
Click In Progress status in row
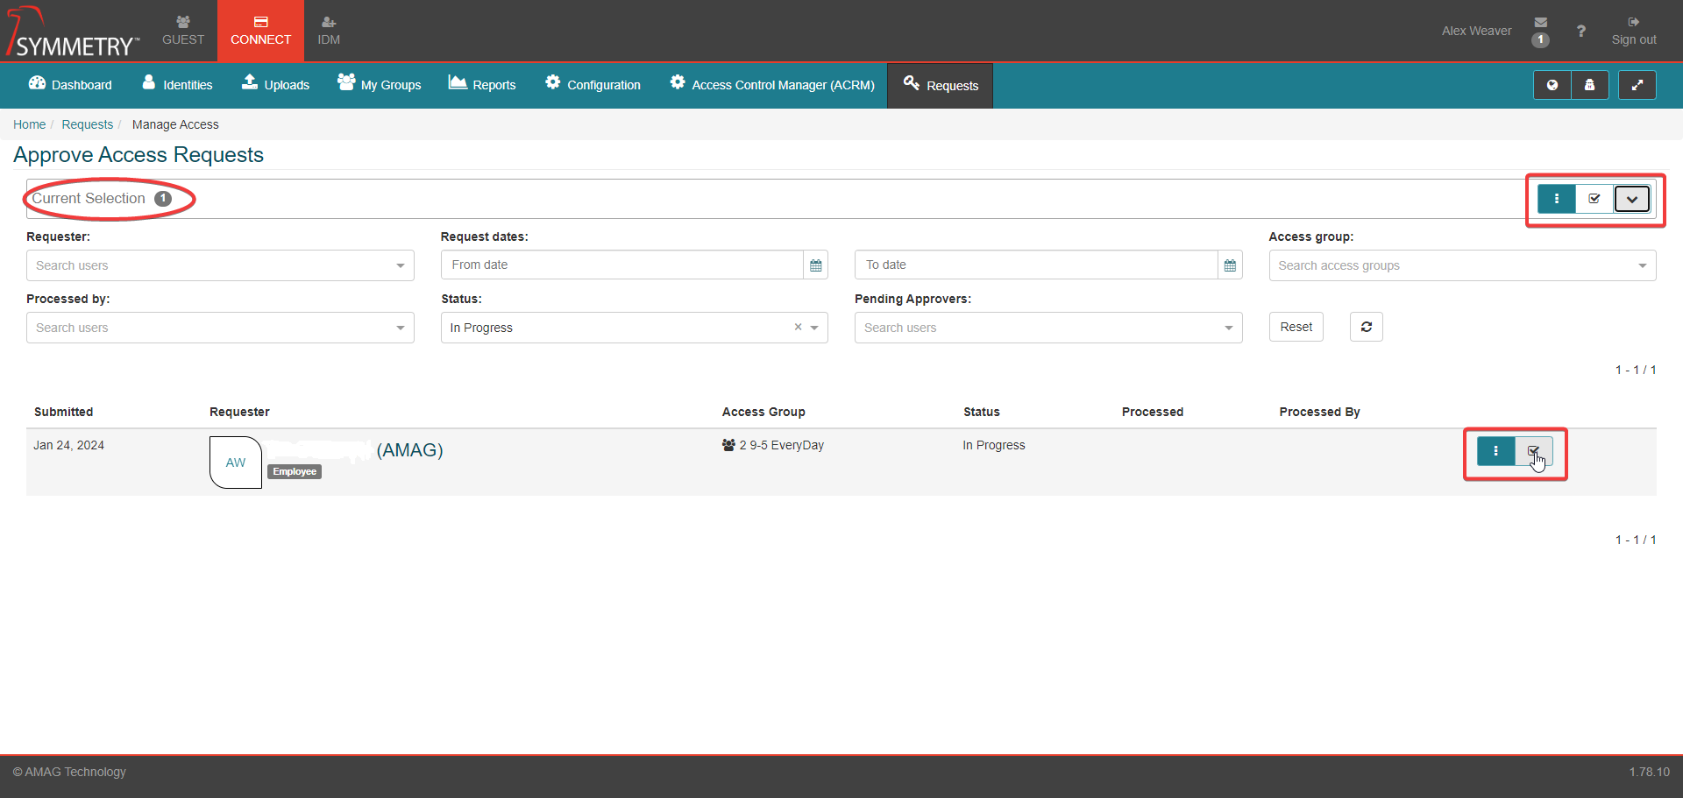(993, 445)
